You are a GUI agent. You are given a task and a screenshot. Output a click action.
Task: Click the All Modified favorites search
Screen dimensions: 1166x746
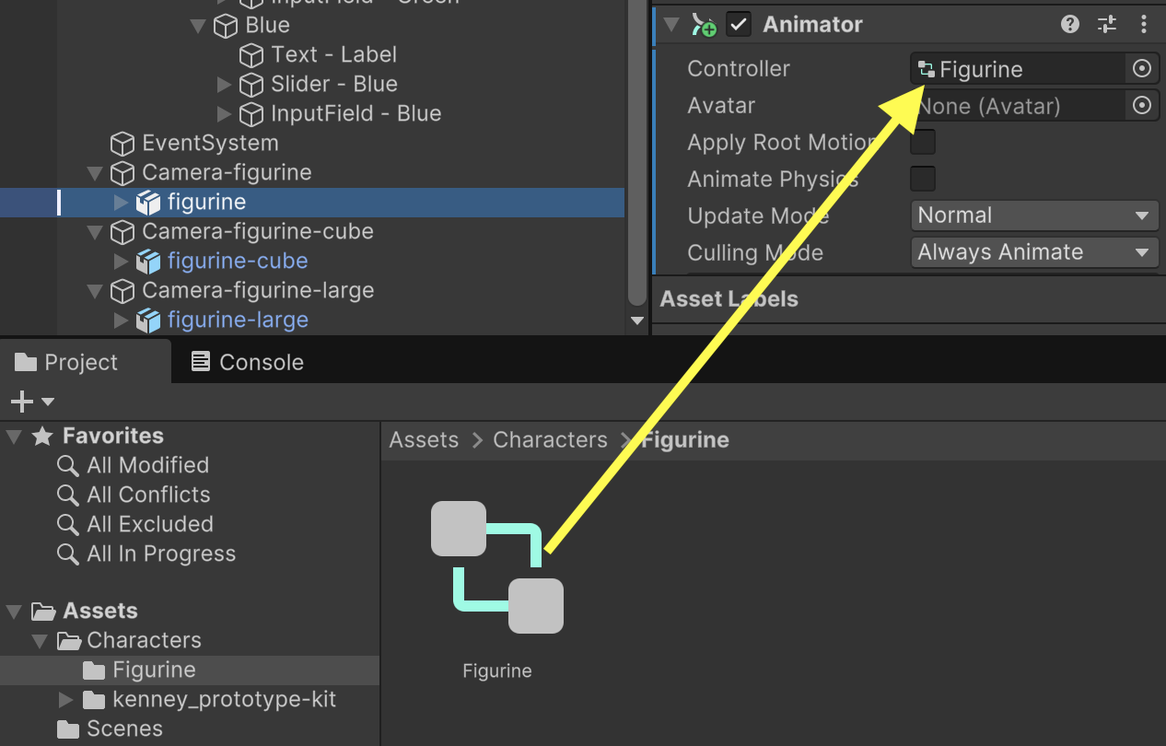coord(147,465)
